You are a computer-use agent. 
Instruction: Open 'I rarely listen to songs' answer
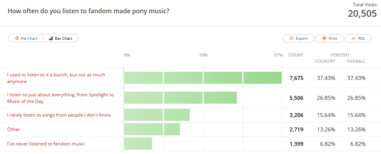[x=59, y=115]
